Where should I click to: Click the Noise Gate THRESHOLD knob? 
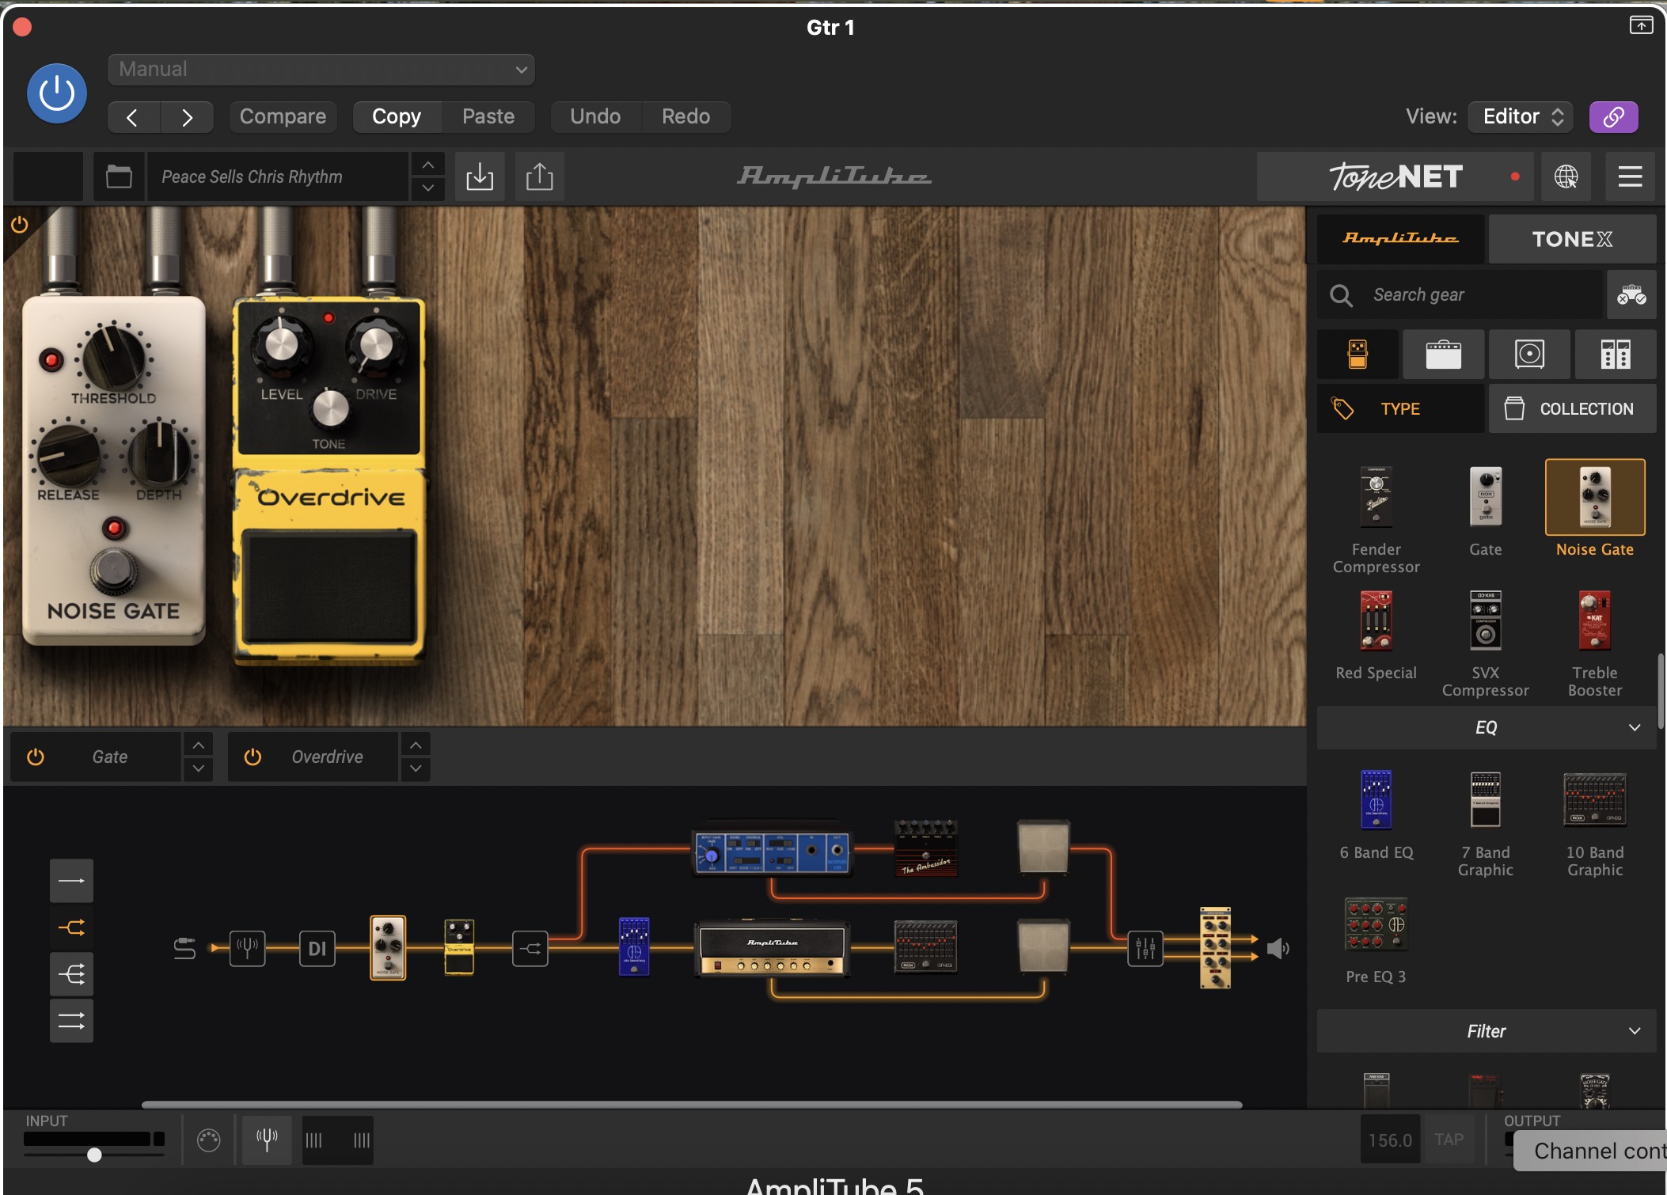coord(114,357)
